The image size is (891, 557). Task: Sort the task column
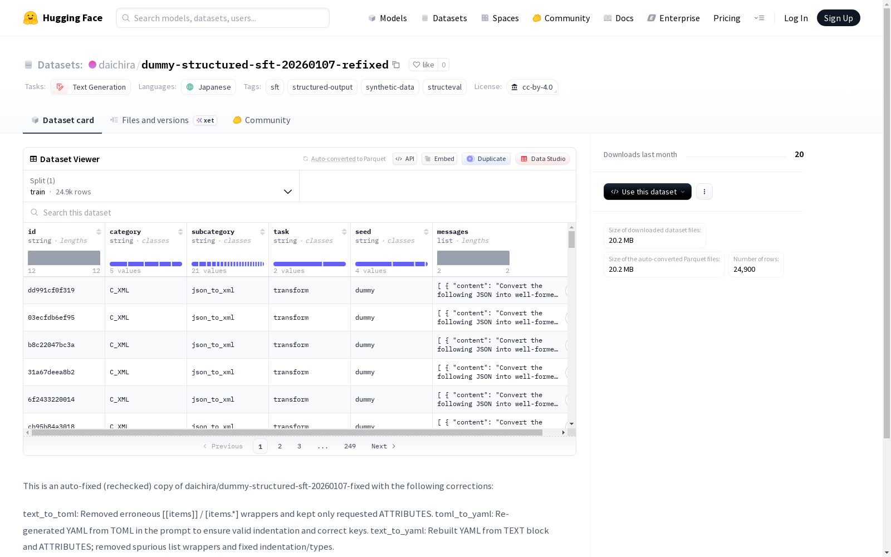344,232
